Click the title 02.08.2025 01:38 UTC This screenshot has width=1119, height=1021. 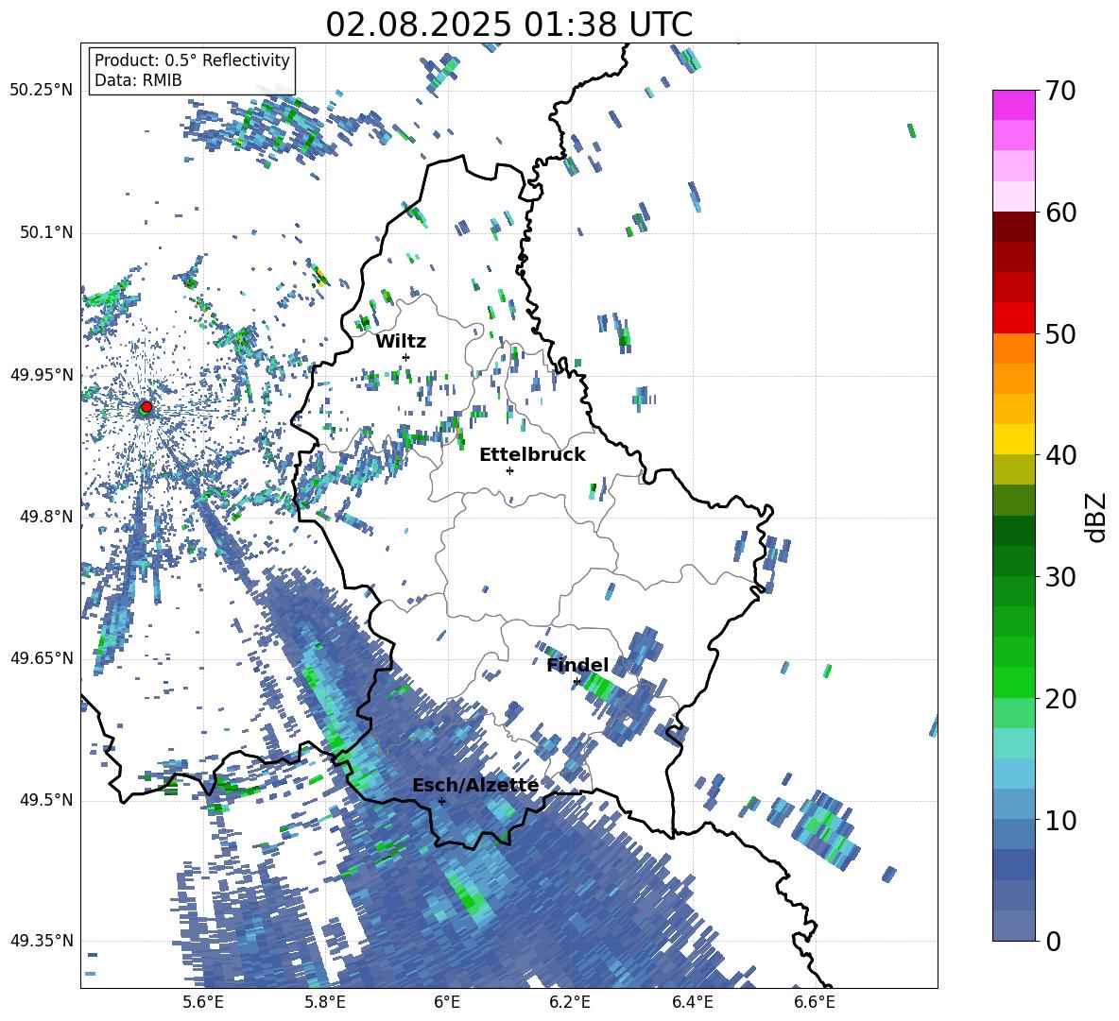508,25
